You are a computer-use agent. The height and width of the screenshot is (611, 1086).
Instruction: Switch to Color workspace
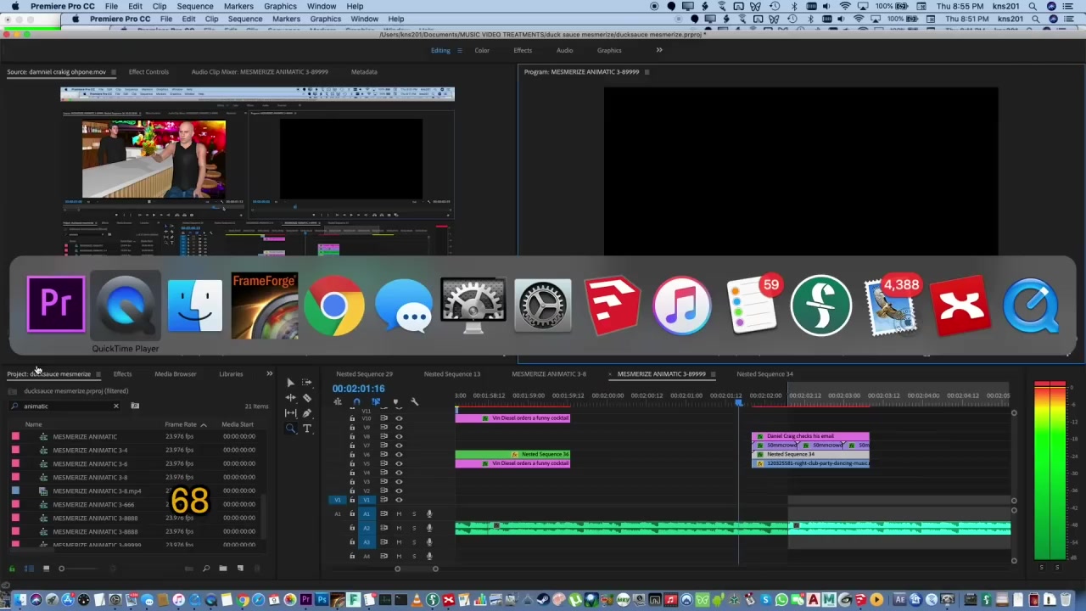pyautogui.click(x=482, y=50)
